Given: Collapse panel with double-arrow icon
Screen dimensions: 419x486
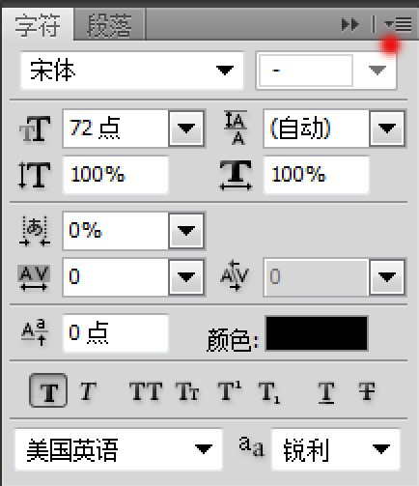Looking at the screenshot, I should 349,24.
